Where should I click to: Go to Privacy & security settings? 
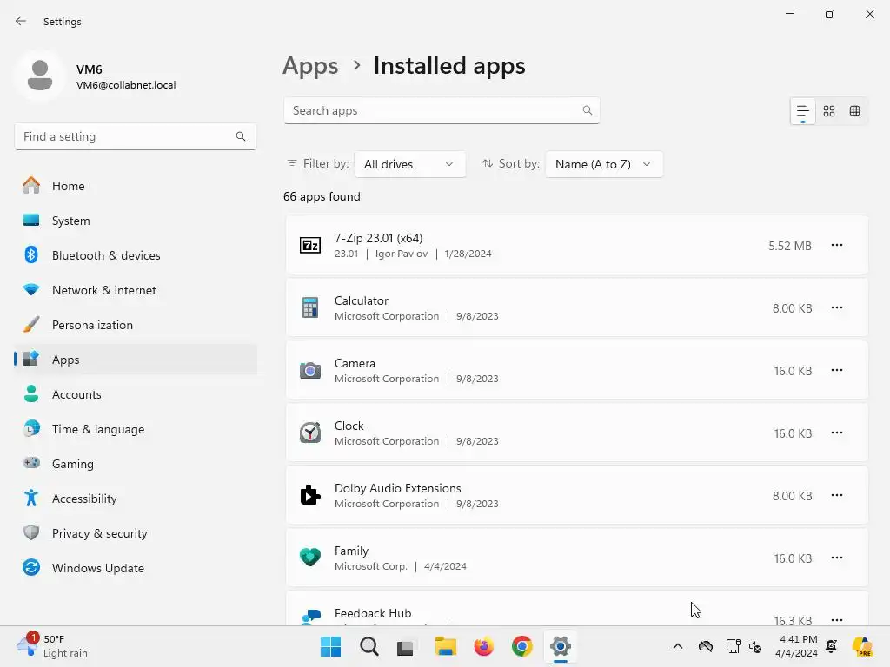coord(99,533)
